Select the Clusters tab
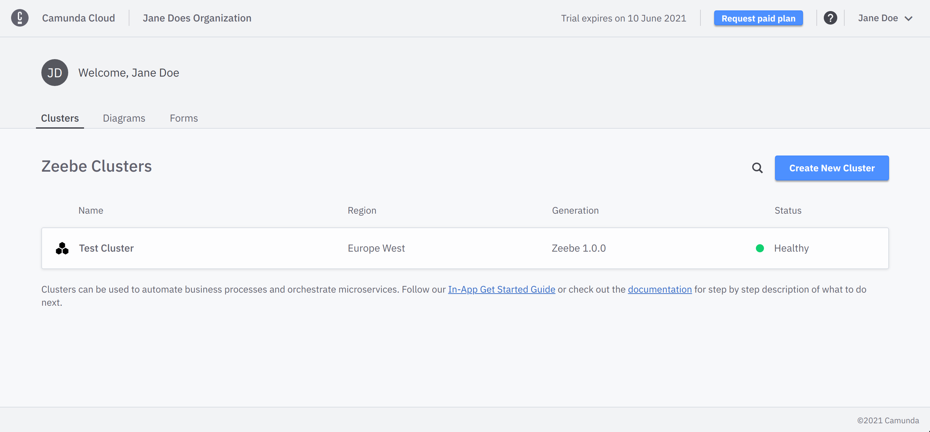The width and height of the screenshot is (930, 432). pos(60,118)
